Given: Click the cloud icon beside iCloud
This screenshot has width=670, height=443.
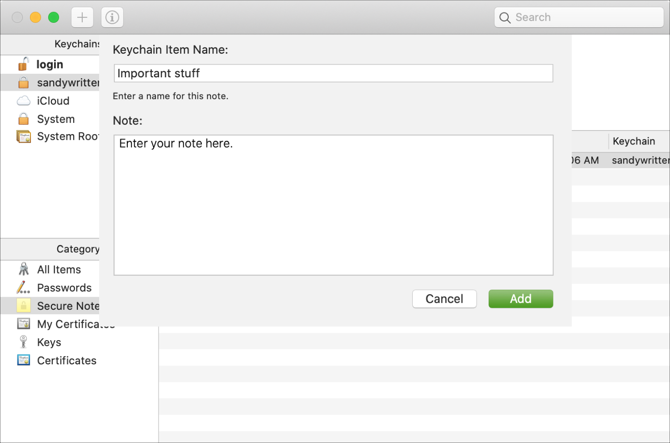Looking at the screenshot, I should tap(24, 101).
